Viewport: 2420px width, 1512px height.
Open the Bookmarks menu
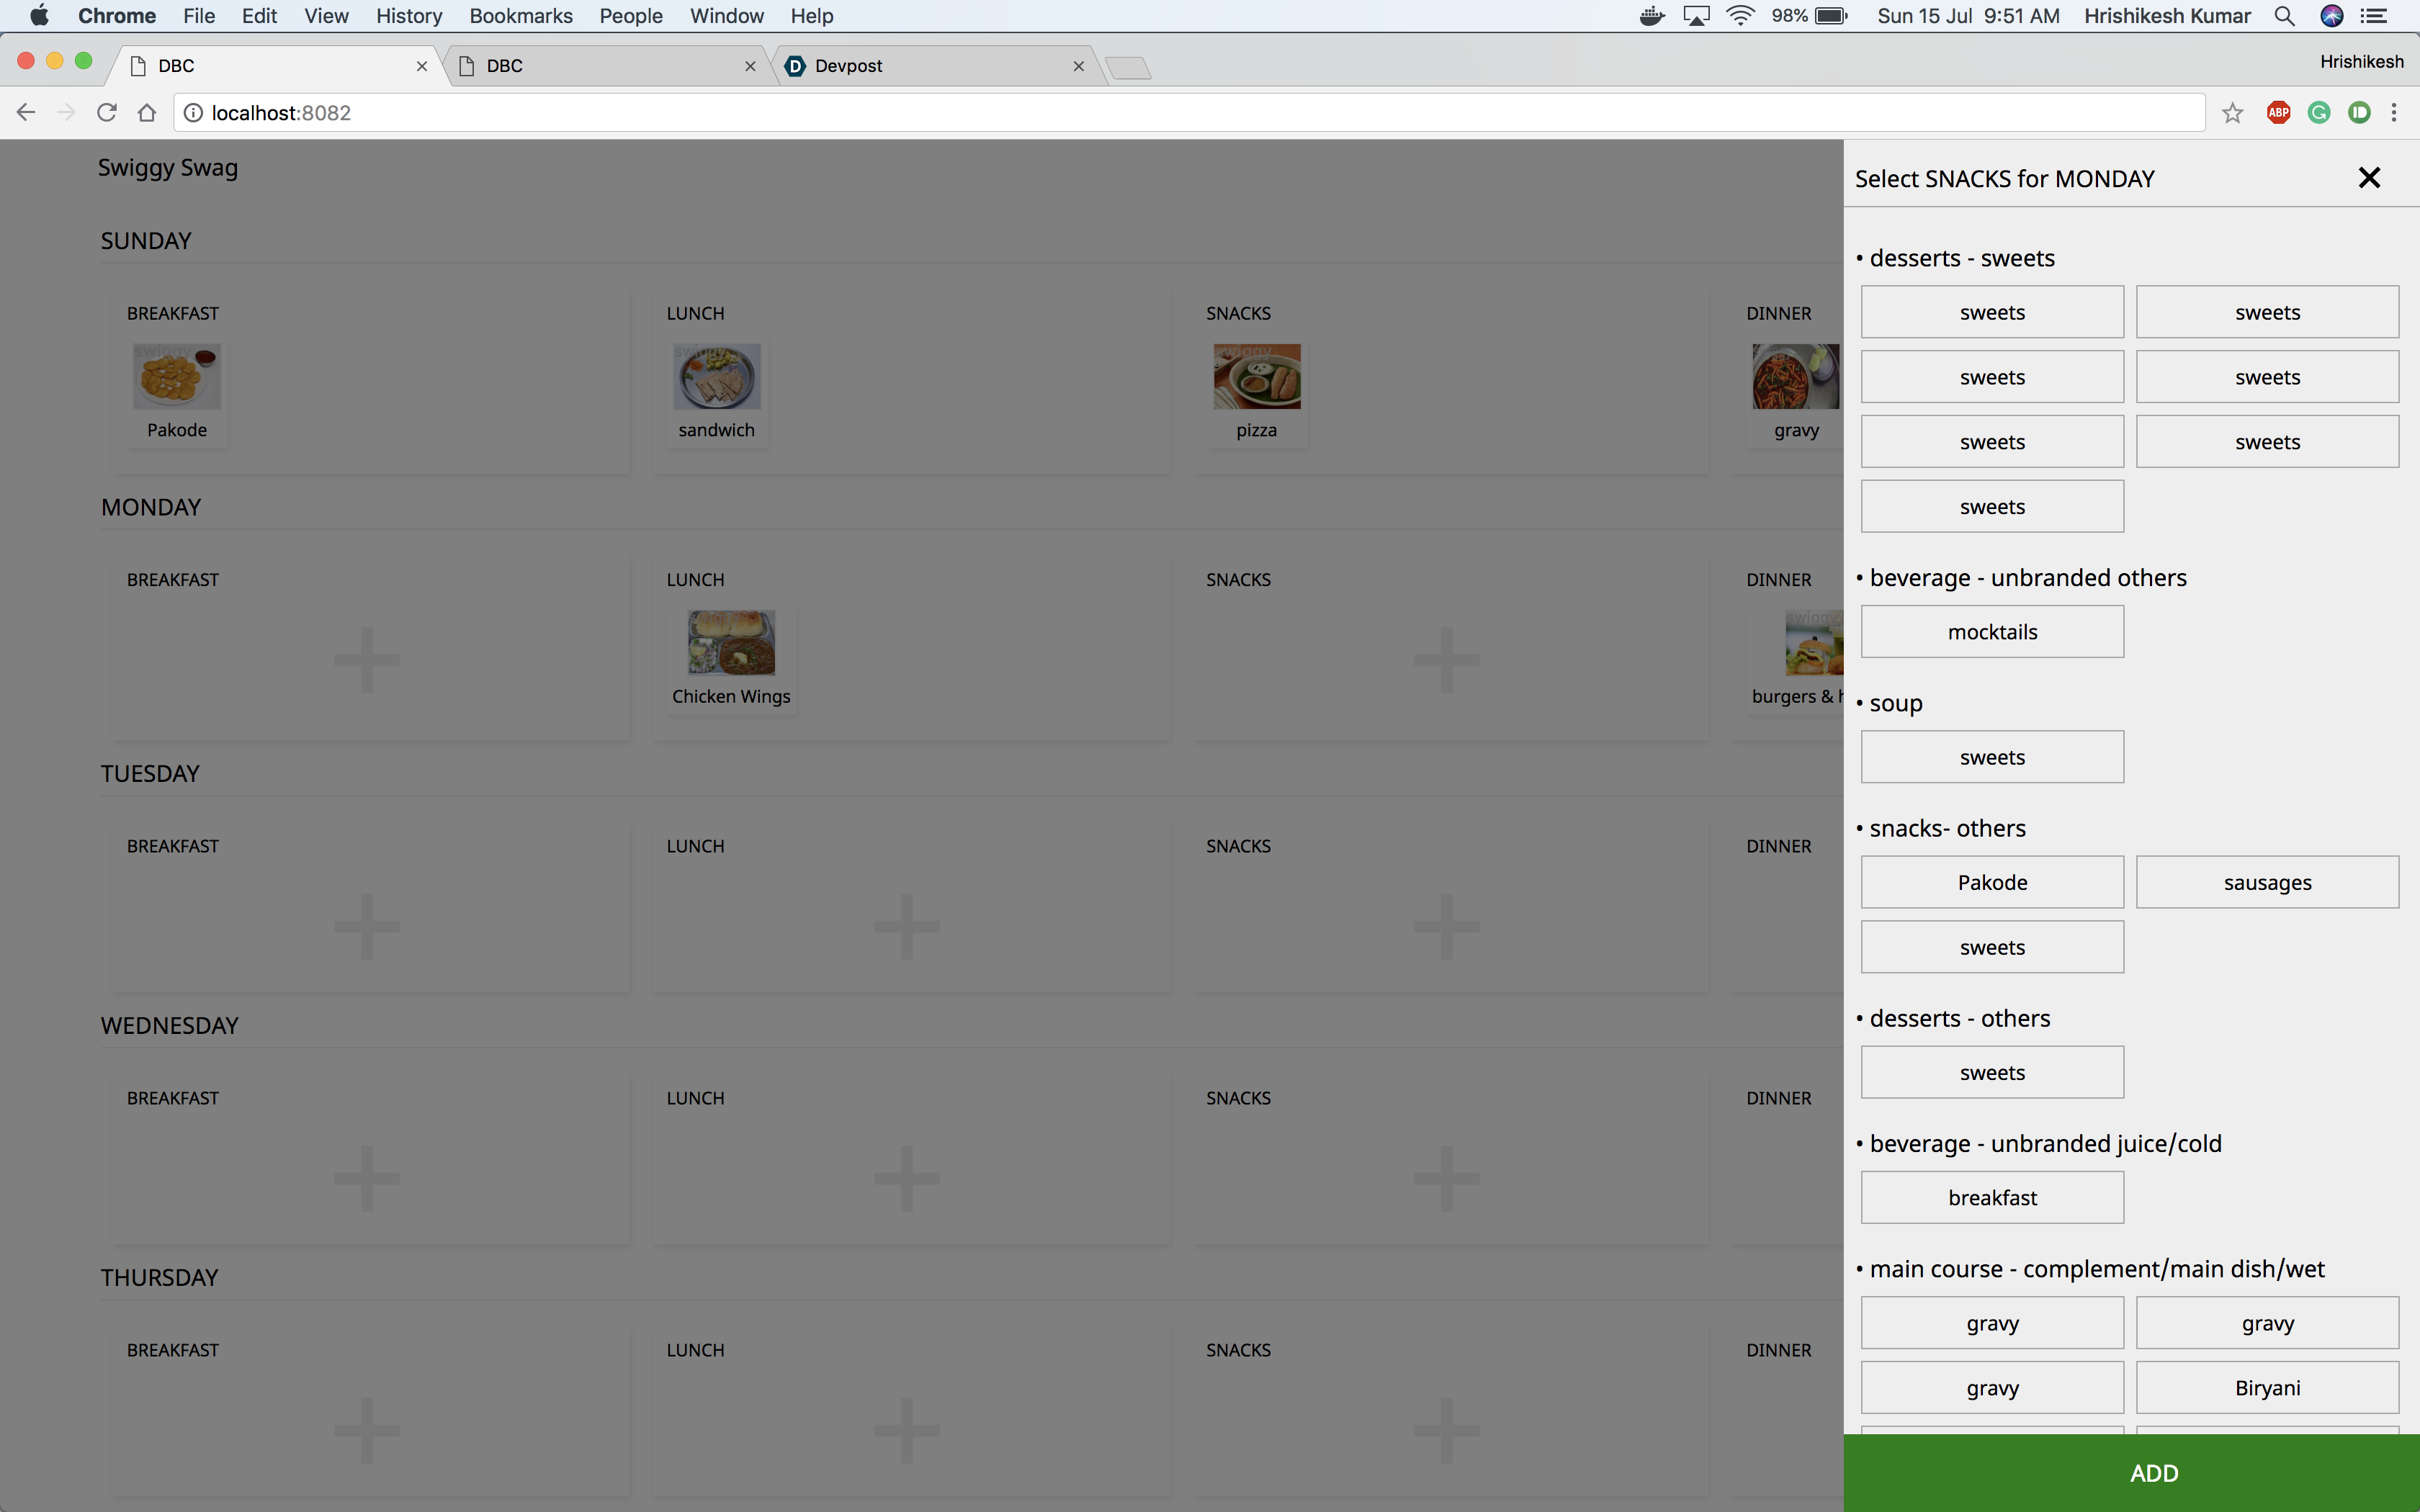click(x=520, y=16)
